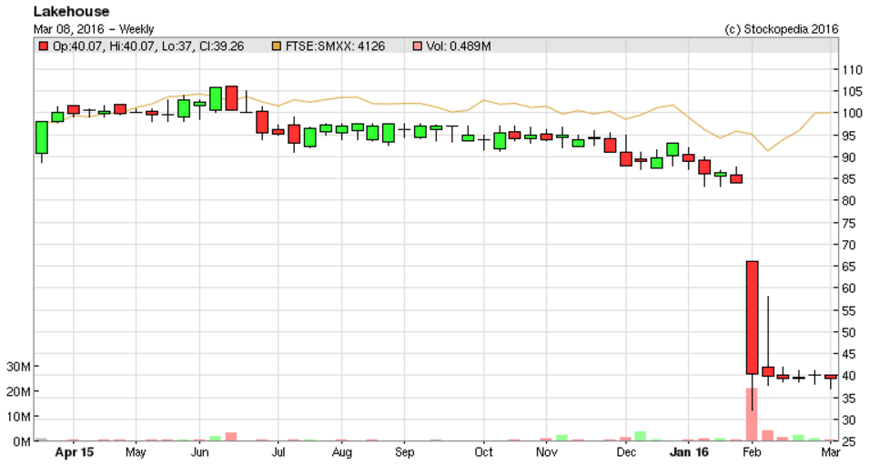Click the '30M' volume axis label
Viewport: 869px width, 475px height.
18,367
